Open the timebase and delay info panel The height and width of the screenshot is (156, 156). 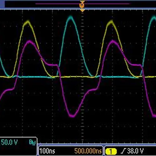tap(71, 151)
